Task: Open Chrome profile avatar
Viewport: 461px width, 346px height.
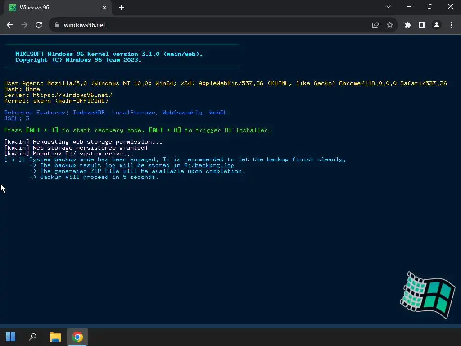Action: coord(437,25)
